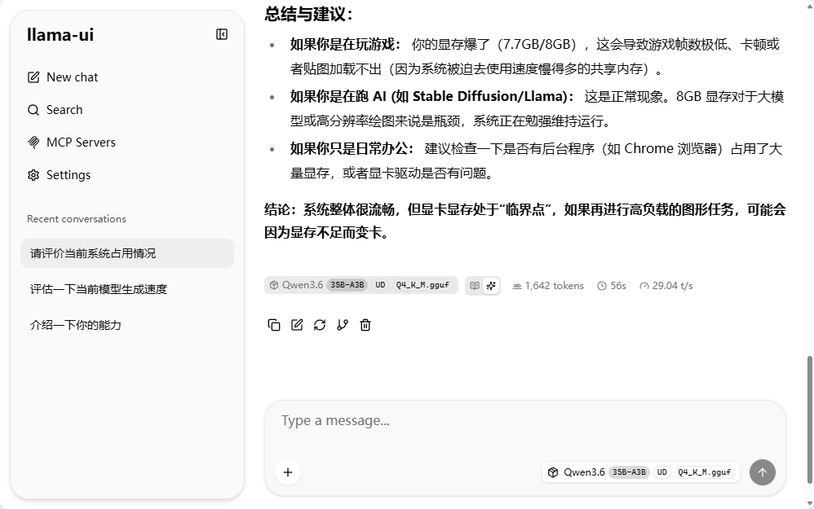Switch to generation stats sparkle toggle
The height and width of the screenshot is (509, 814).
pyautogui.click(x=491, y=286)
